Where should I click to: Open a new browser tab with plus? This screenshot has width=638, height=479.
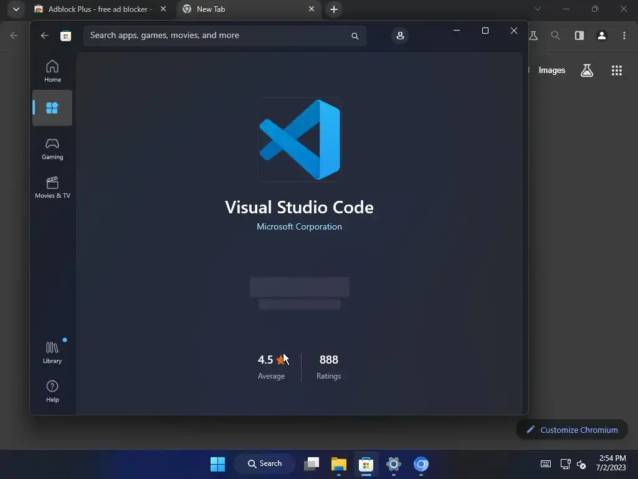(334, 9)
